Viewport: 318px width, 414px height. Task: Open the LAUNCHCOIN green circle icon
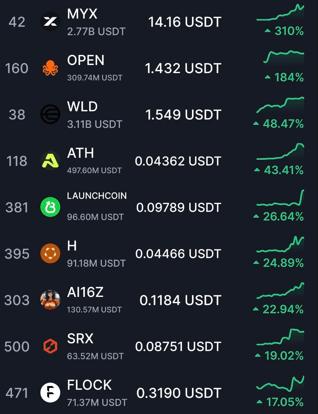coord(50,207)
